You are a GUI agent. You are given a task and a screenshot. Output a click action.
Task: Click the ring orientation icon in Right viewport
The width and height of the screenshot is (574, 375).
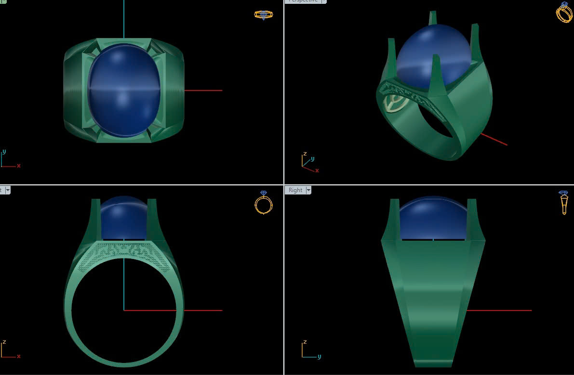[x=563, y=202]
